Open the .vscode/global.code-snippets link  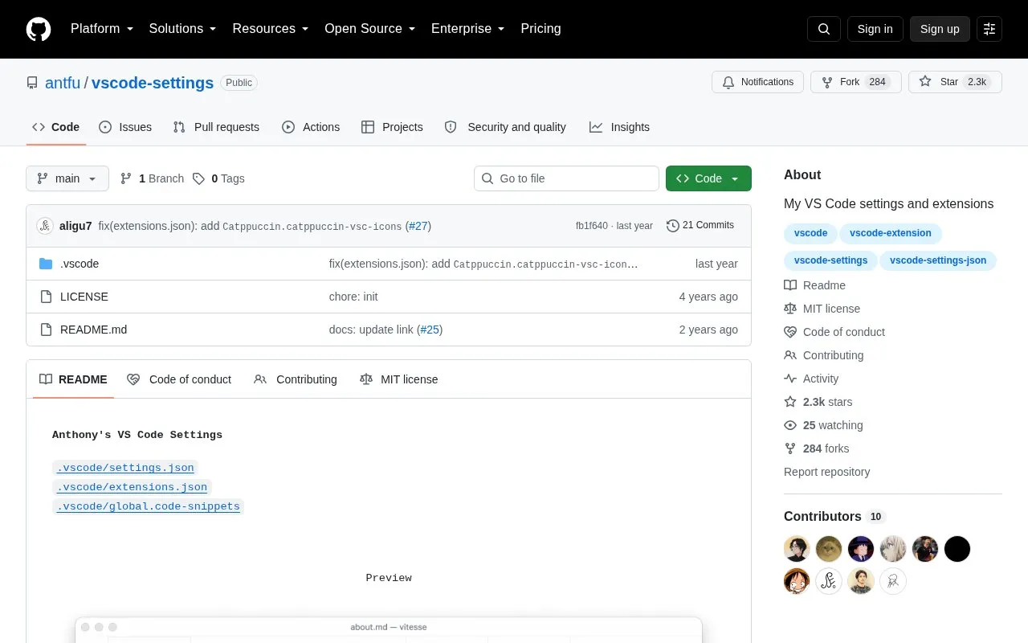(x=148, y=506)
